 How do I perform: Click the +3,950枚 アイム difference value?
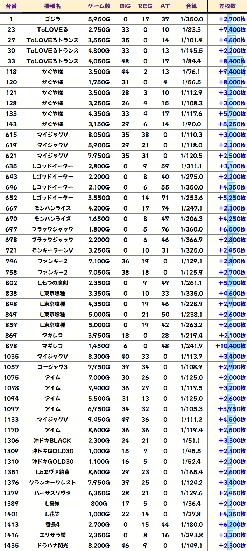227,409
